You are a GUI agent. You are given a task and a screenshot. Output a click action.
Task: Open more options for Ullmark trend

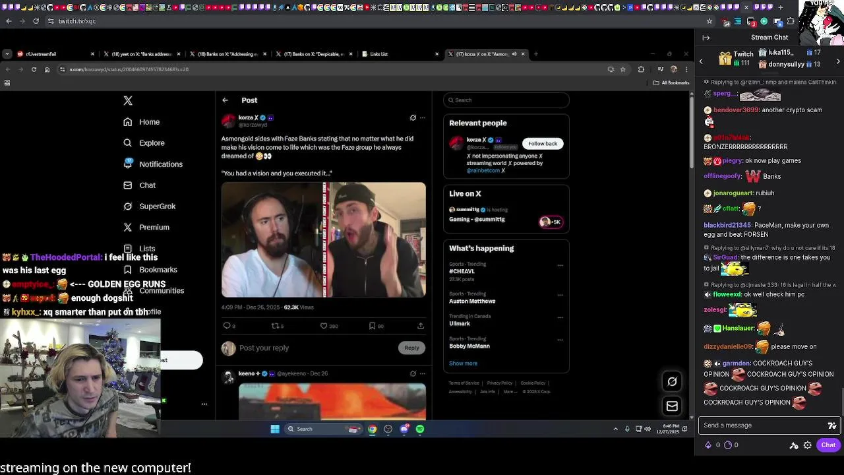pos(560,317)
